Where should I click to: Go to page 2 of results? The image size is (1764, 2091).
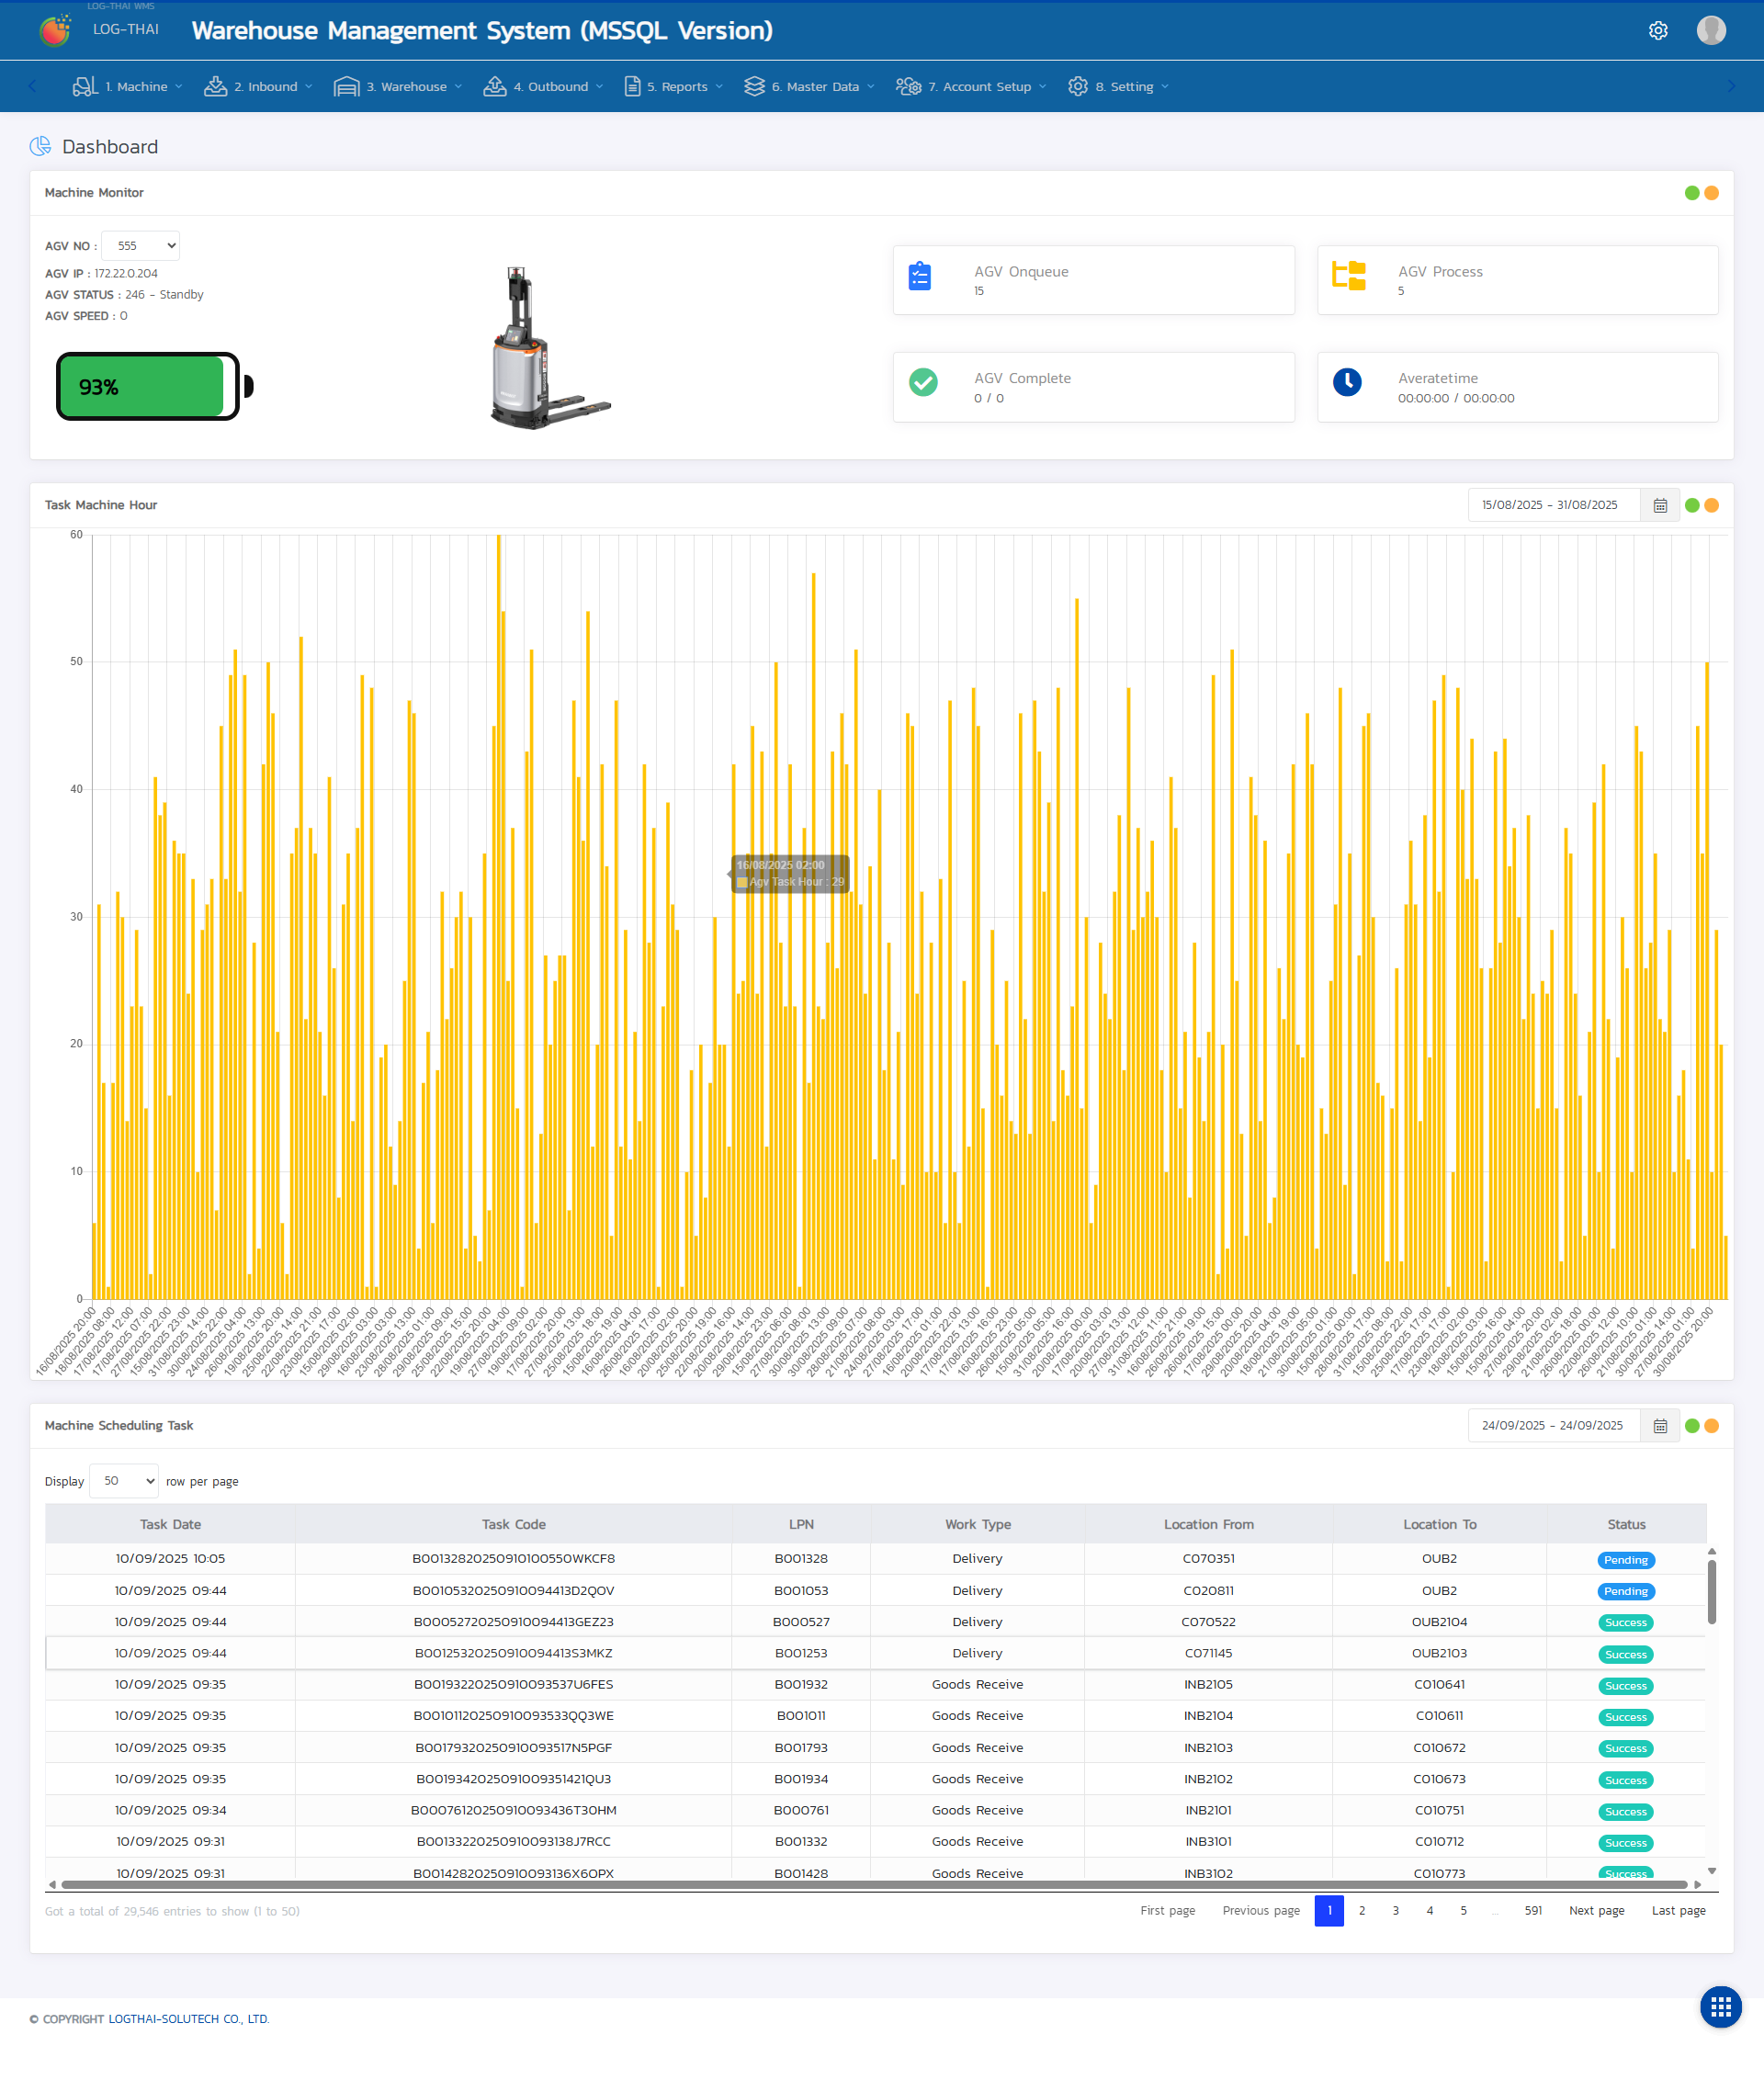click(1361, 1911)
